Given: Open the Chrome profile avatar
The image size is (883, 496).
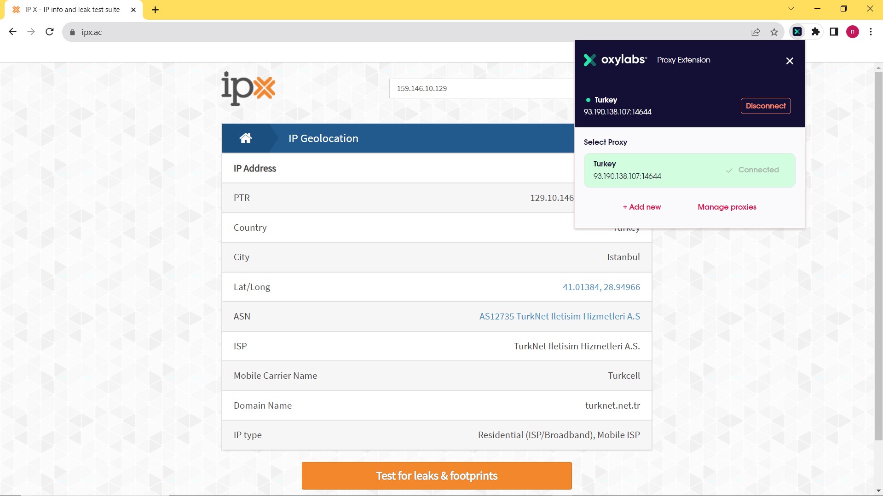Looking at the screenshot, I should [852, 32].
